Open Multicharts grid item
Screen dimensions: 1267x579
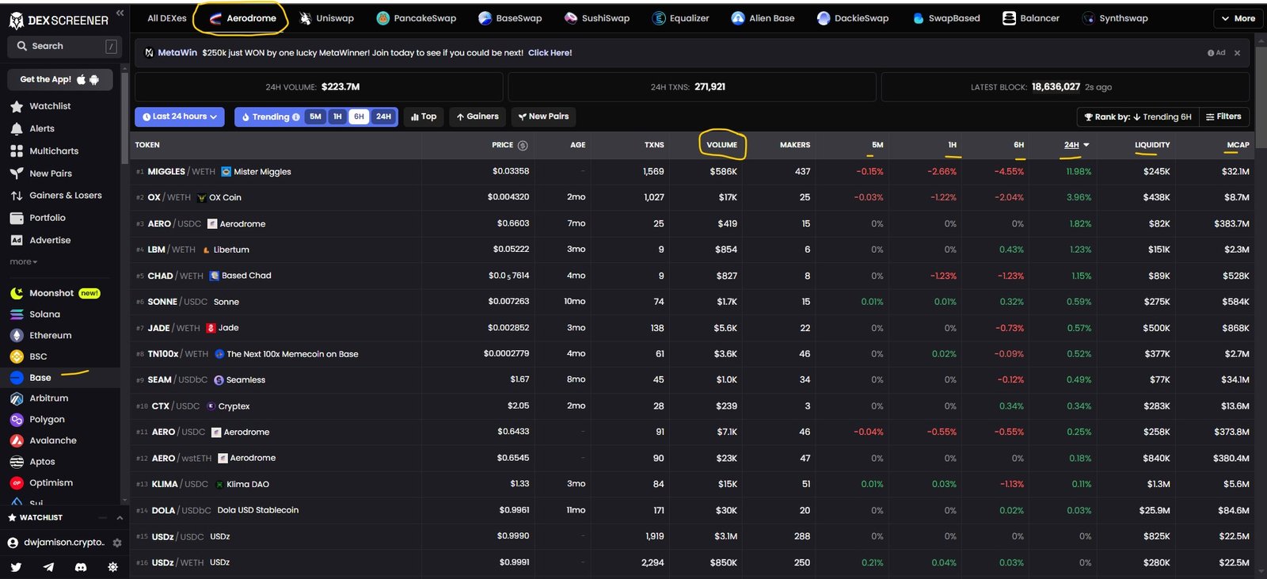(54, 150)
